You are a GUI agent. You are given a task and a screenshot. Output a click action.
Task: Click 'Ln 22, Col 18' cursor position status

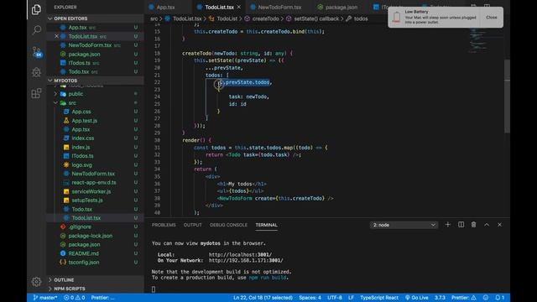click(263, 298)
